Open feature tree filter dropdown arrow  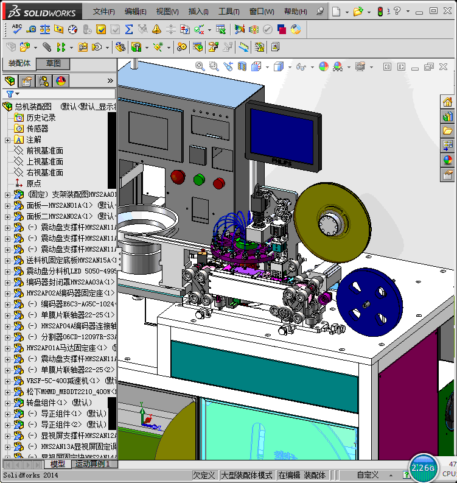(x=17, y=94)
